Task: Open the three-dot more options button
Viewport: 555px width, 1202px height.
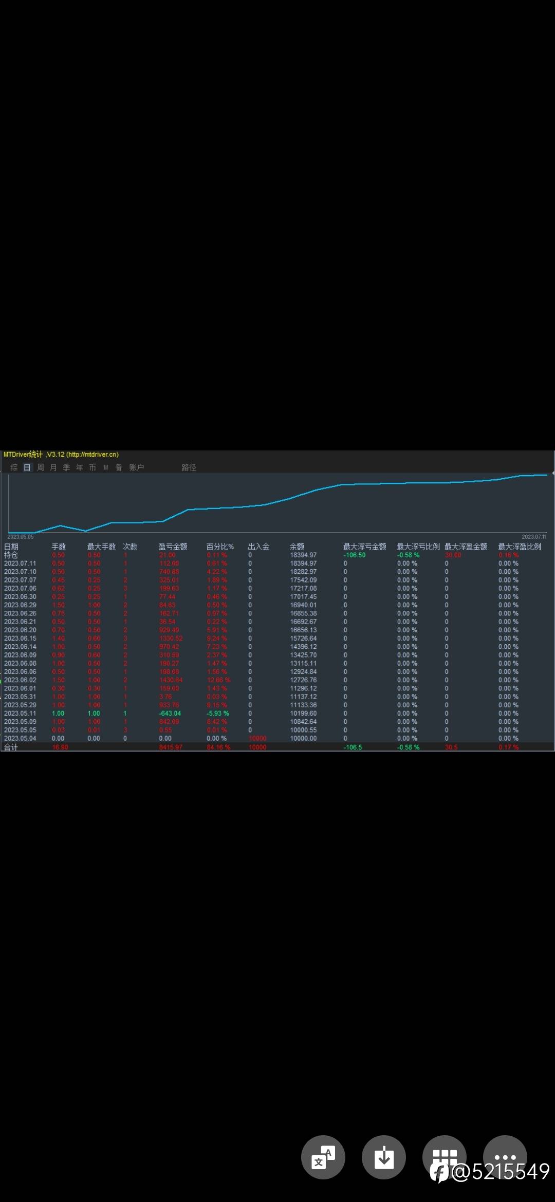Action: point(505,1157)
